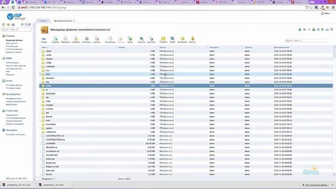
Task: Open Почтовые ящики in the sidebar
Action: click(13, 88)
